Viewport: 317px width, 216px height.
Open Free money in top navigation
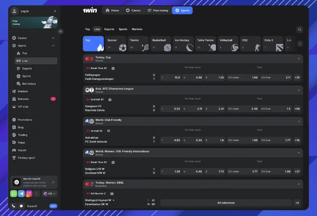[158, 10]
